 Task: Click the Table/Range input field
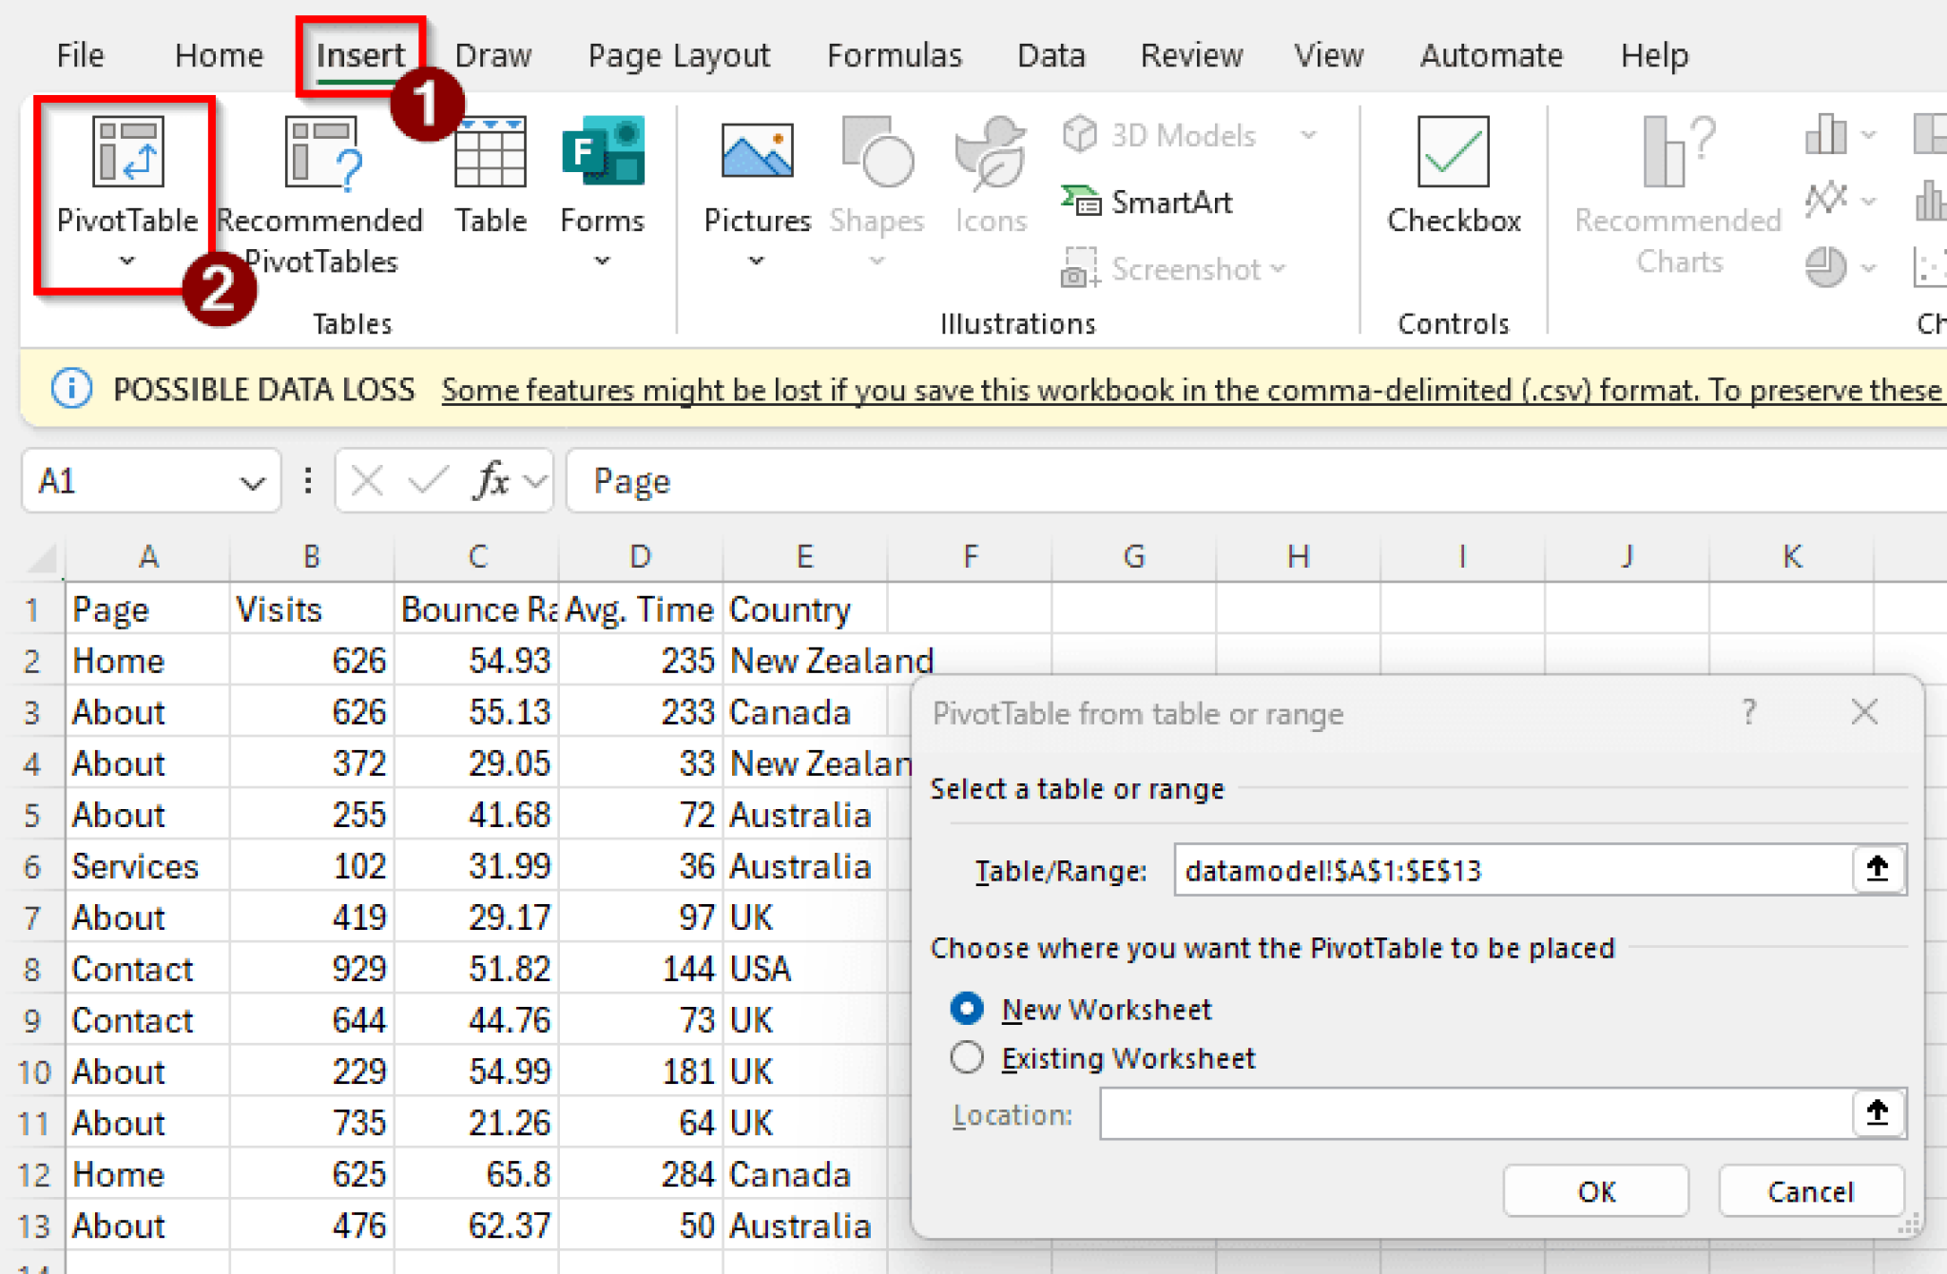(1512, 870)
